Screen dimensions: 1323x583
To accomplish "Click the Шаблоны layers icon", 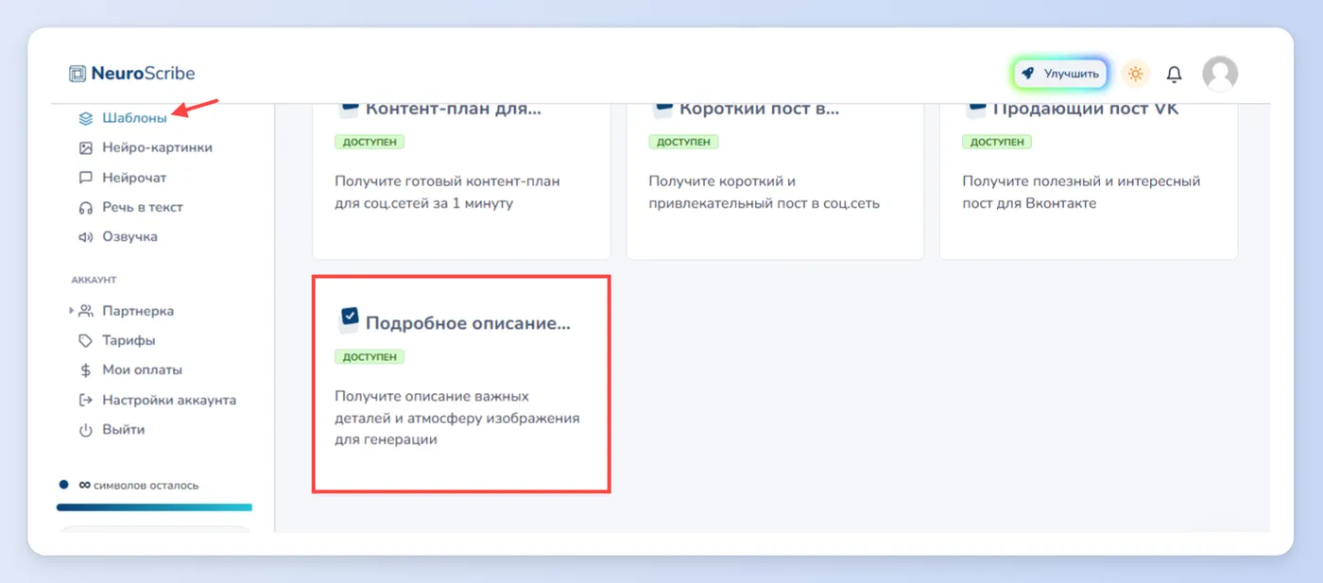I will click(86, 118).
